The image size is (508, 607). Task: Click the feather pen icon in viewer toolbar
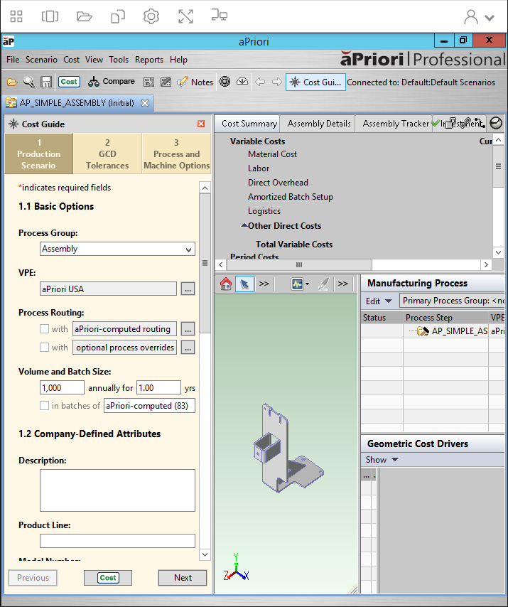click(x=323, y=284)
